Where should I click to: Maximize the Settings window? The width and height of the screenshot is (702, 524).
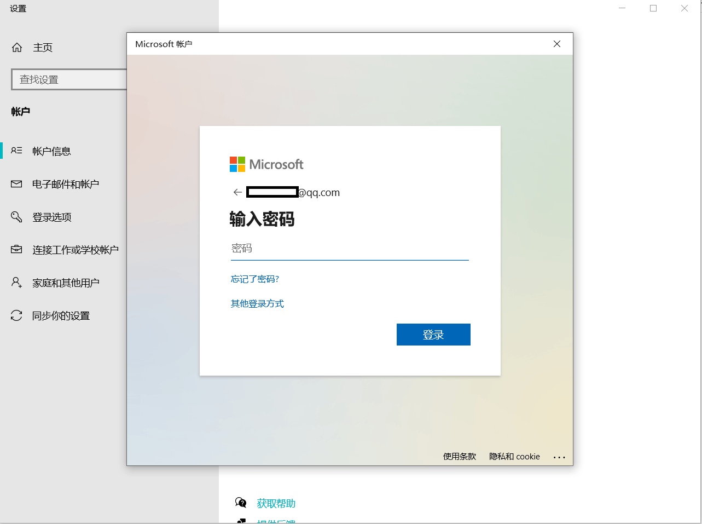click(653, 8)
